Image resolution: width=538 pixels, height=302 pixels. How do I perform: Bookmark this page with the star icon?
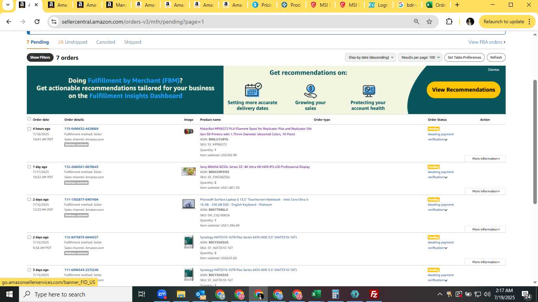(x=429, y=22)
